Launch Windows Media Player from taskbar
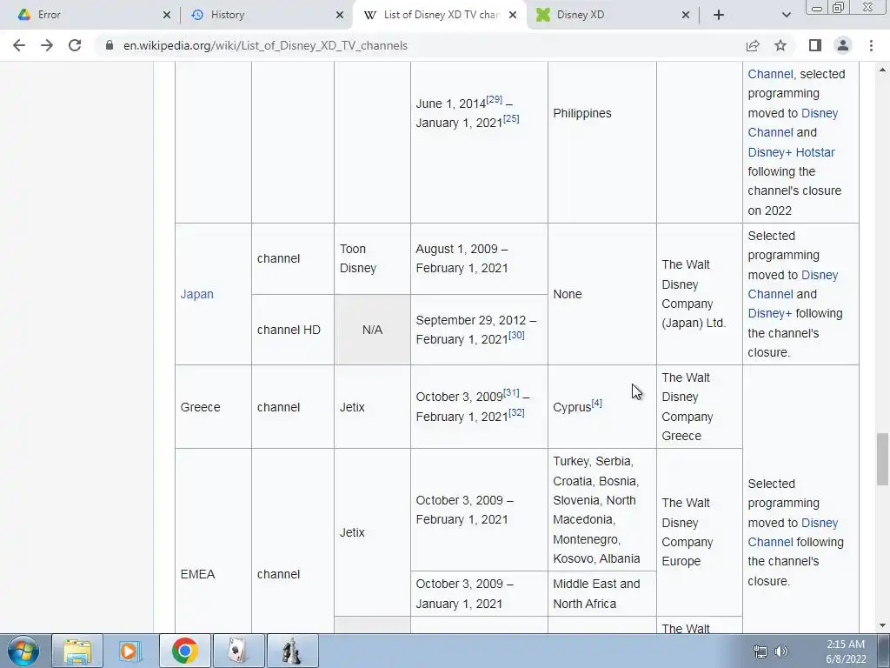This screenshot has height=668, width=890. 130,651
